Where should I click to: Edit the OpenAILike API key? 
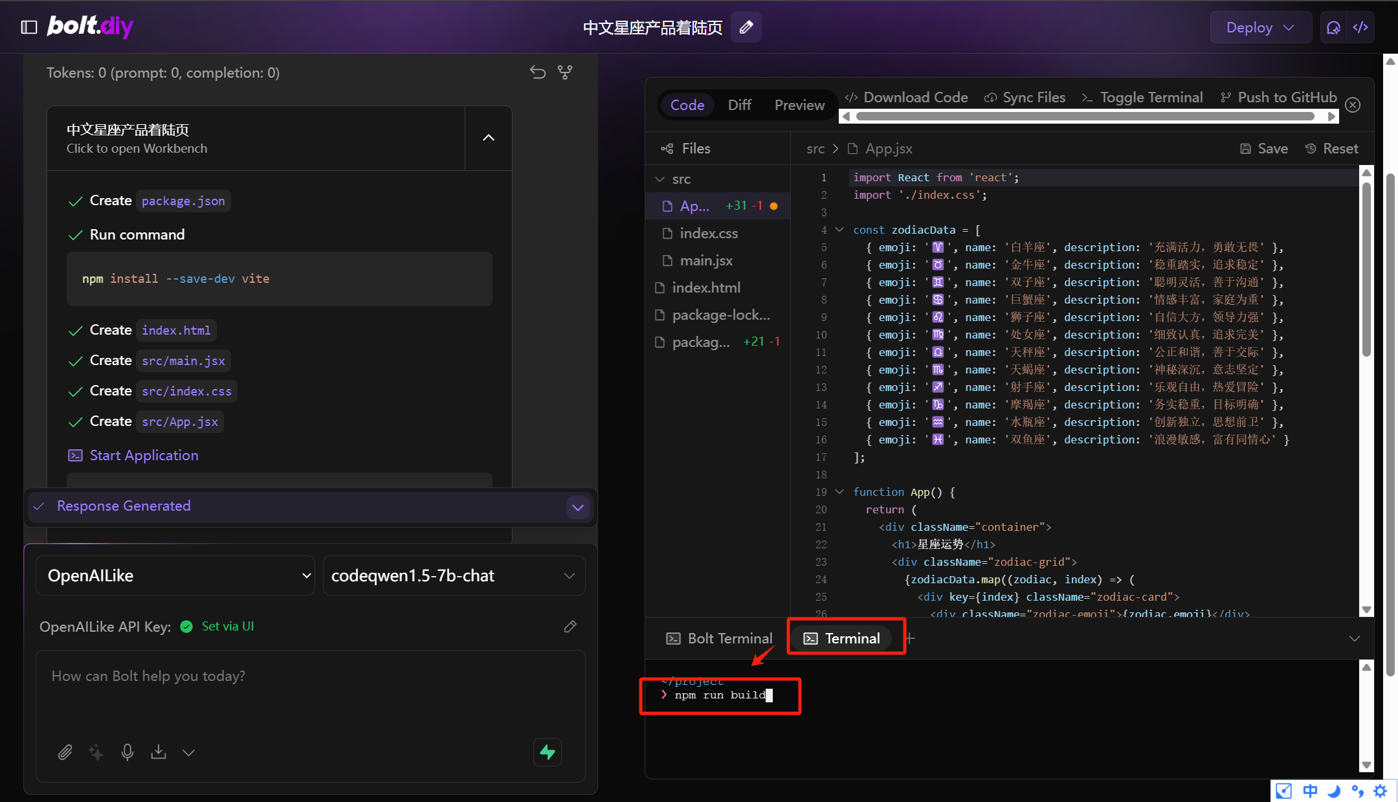570,627
